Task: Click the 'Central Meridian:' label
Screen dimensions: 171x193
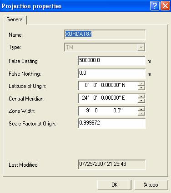Action: [26, 99]
